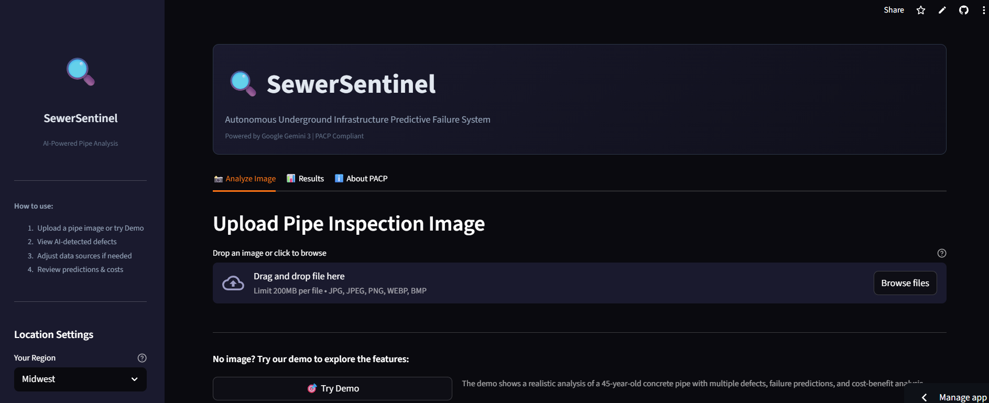Click the header magnifying glass logo
989x403 pixels.
point(243,84)
